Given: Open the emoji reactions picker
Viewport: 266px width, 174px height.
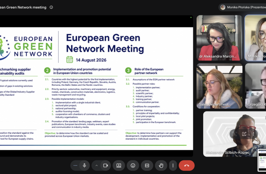Looking at the screenshot, I should point(133,166).
